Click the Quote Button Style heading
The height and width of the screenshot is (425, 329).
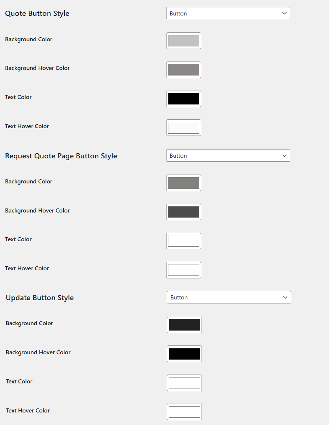(37, 13)
